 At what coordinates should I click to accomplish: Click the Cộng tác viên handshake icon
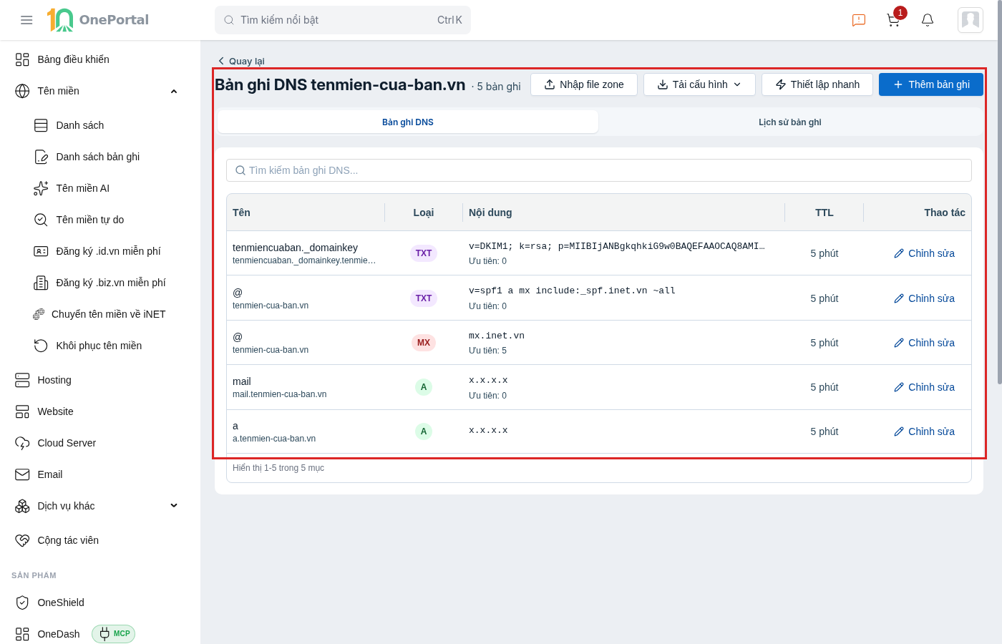[22, 540]
